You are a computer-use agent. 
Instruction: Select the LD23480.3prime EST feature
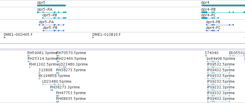coord(63,67)
